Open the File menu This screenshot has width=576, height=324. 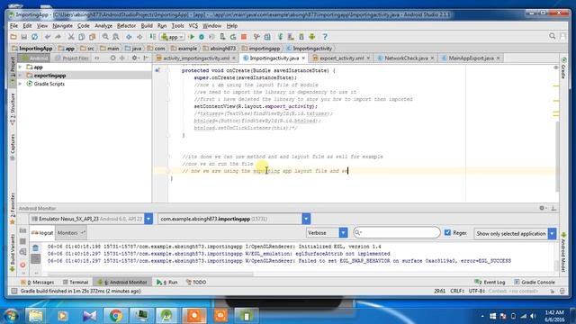13,26
